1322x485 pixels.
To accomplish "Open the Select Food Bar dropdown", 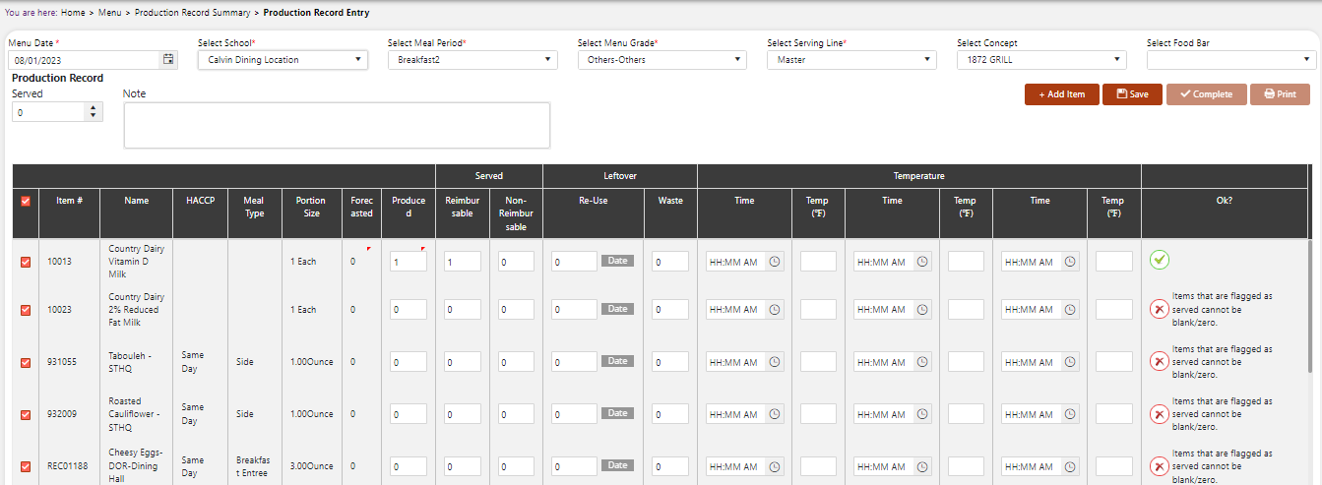I will click(1231, 60).
